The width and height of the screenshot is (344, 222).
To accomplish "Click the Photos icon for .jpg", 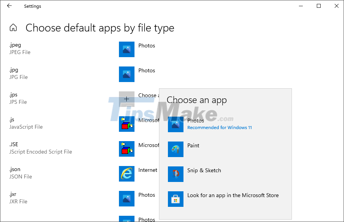I will (x=127, y=74).
